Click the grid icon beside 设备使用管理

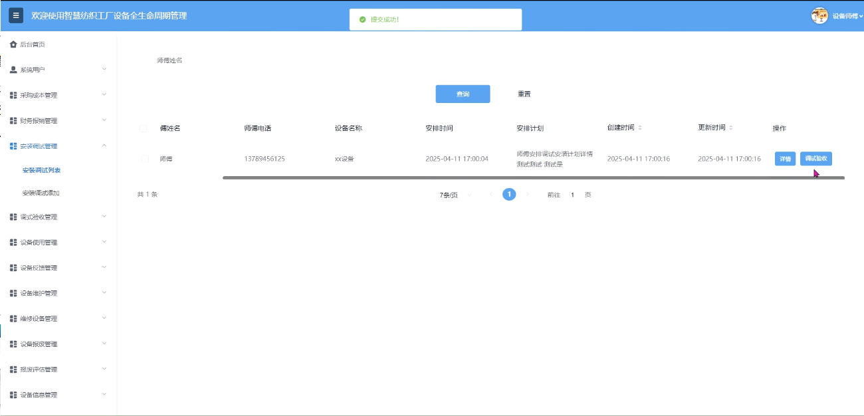(x=13, y=243)
